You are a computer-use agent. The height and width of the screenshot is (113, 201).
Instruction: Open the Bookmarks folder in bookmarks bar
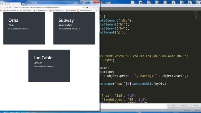pos(12,11)
